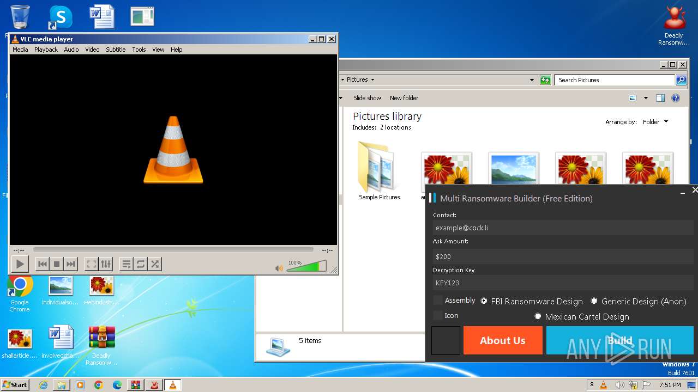Click the VLC seek bar
Viewport: 698px width, 392px height.
[x=173, y=250]
